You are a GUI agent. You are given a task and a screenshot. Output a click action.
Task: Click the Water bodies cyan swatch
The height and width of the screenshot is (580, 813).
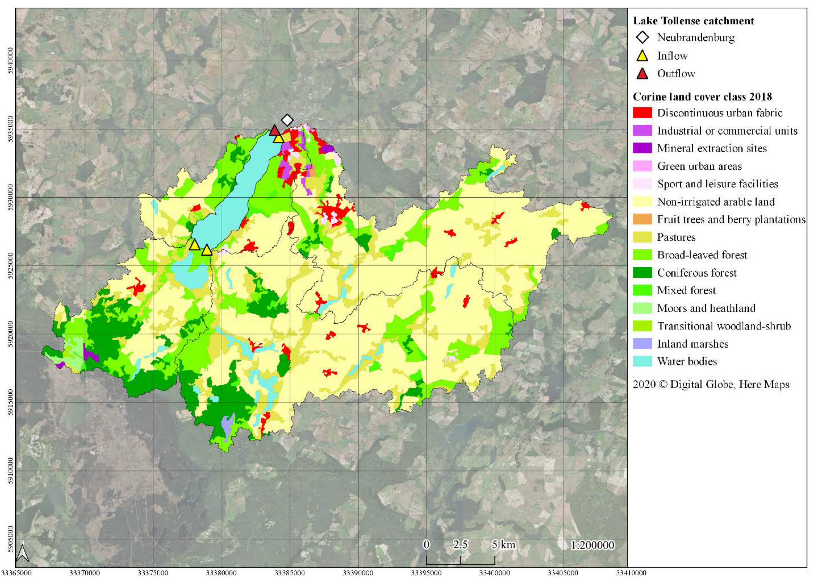pyautogui.click(x=642, y=361)
